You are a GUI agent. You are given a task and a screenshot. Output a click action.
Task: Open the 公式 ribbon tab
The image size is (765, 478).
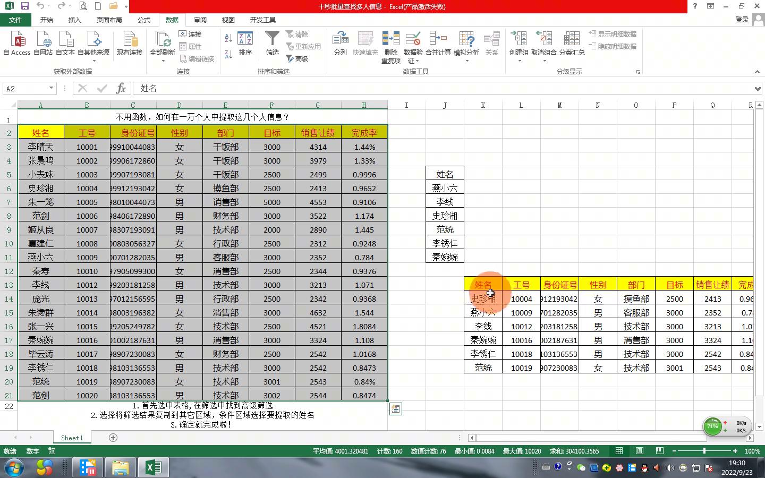click(144, 20)
